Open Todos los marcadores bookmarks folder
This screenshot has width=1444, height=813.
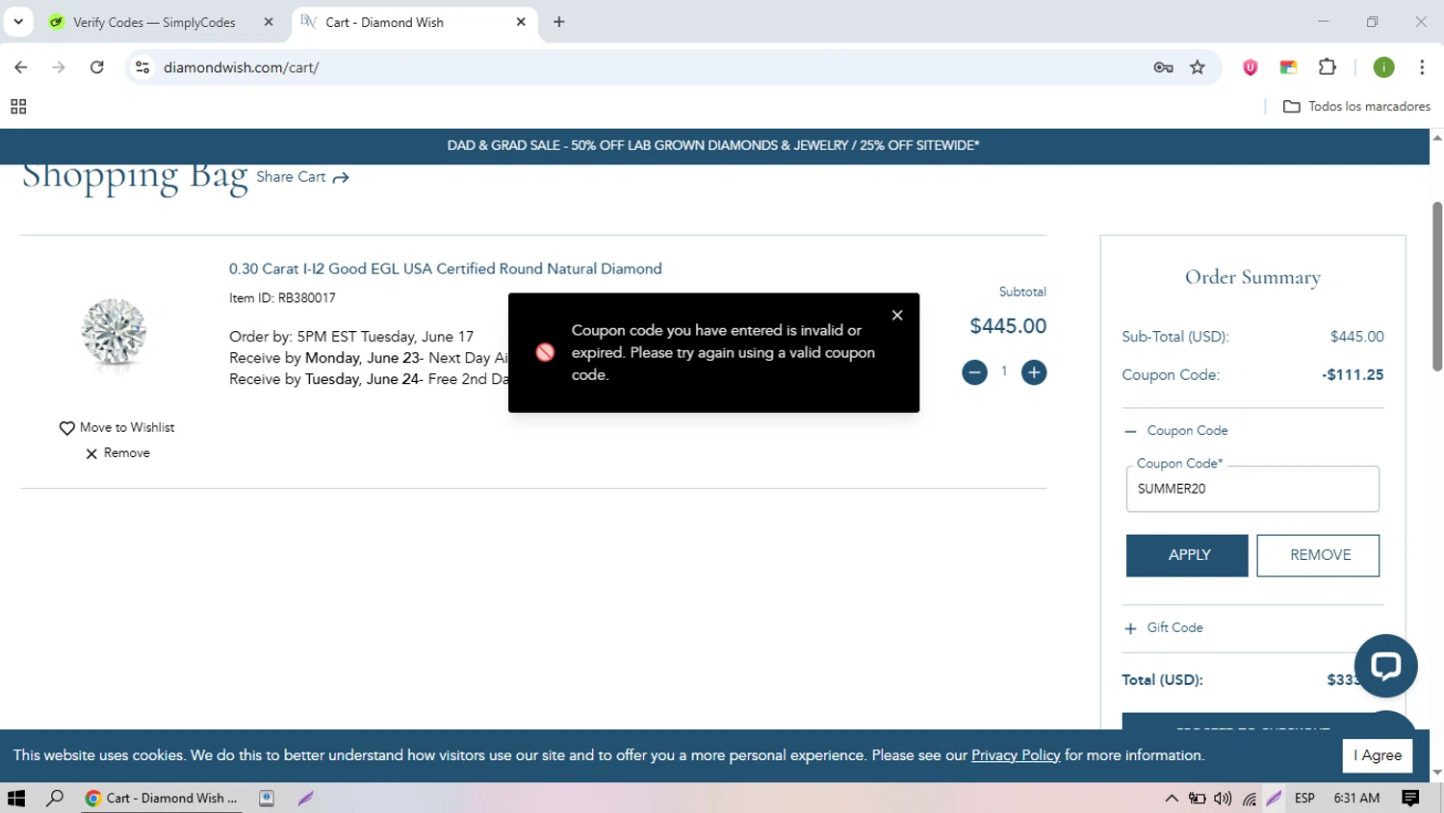pos(1356,107)
